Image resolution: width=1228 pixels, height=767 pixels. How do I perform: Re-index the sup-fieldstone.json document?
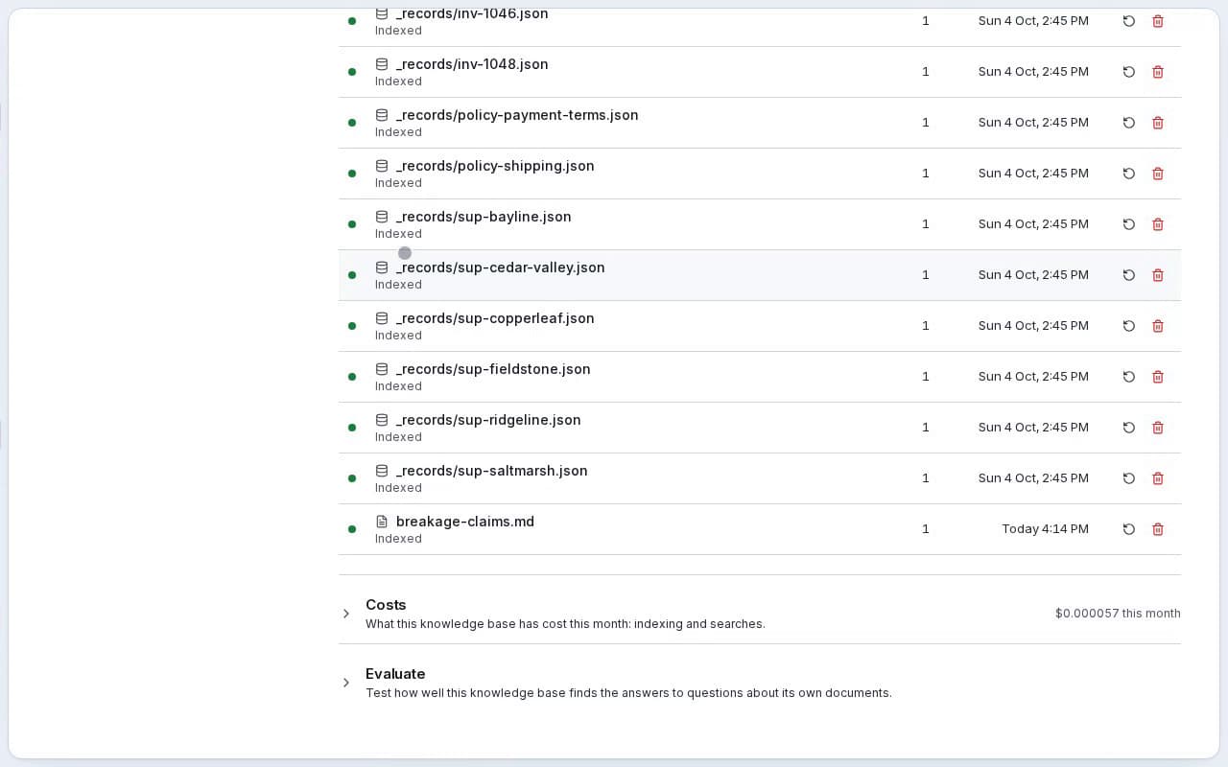pos(1129,377)
